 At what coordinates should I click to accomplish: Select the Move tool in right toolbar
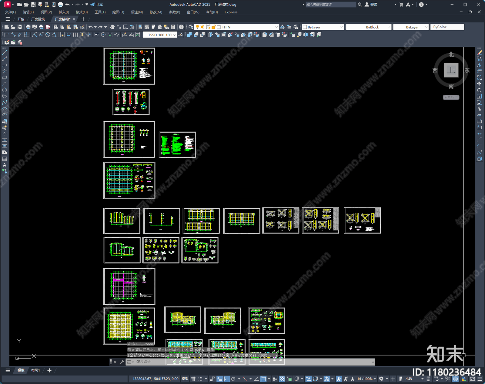pos(479,84)
